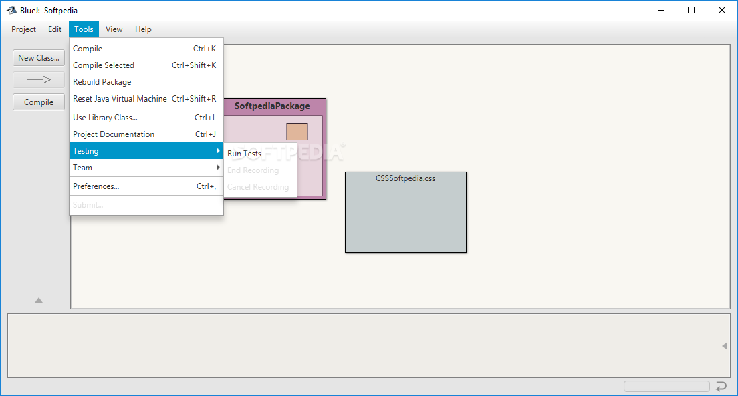Image resolution: width=738 pixels, height=396 pixels.
Task: Expand the Team submenu
Action: click(146, 168)
